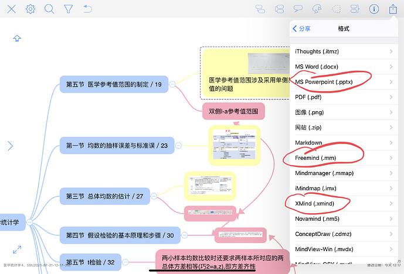Add a dashed boundary group
404x274 pixels.
click(x=336, y=9)
